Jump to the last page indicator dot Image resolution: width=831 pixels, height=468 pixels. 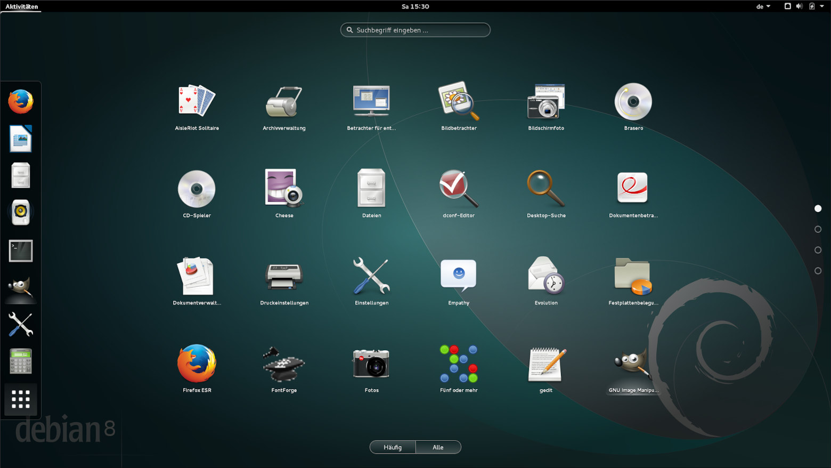point(818,271)
